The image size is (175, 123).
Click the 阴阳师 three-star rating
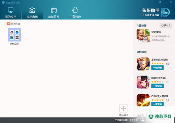[x=157, y=82]
